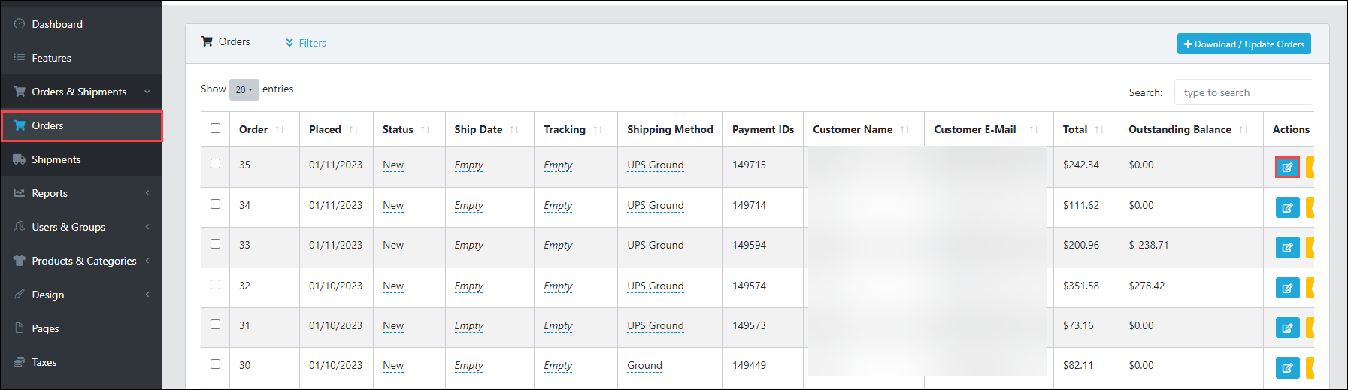This screenshot has width=1348, height=390.
Task: Check the box for order 34
Action: pos(216,204)
